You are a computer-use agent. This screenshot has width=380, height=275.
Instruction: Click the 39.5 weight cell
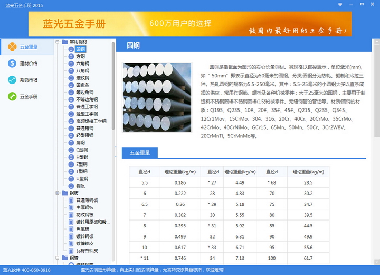click(x=308, y=215)
